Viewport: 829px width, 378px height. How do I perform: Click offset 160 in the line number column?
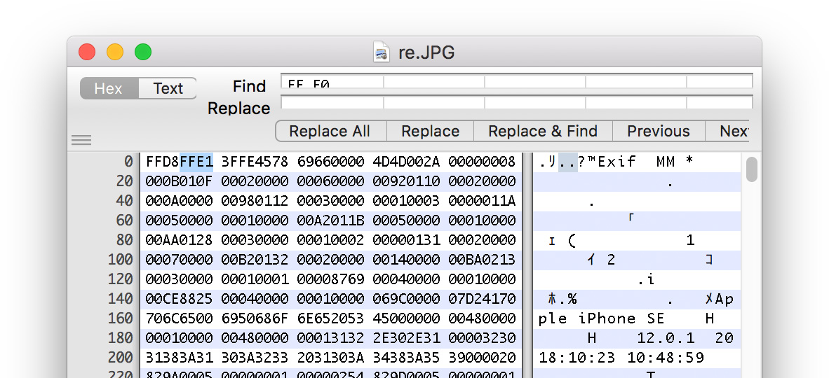coord(120,318)
